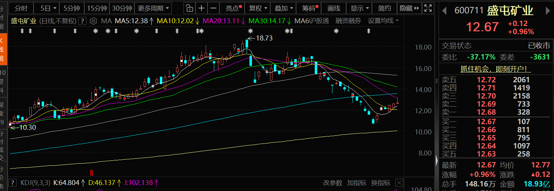554x191 pixels.
Task: Zoom in chart with plus icon
Action: point(201,8)
